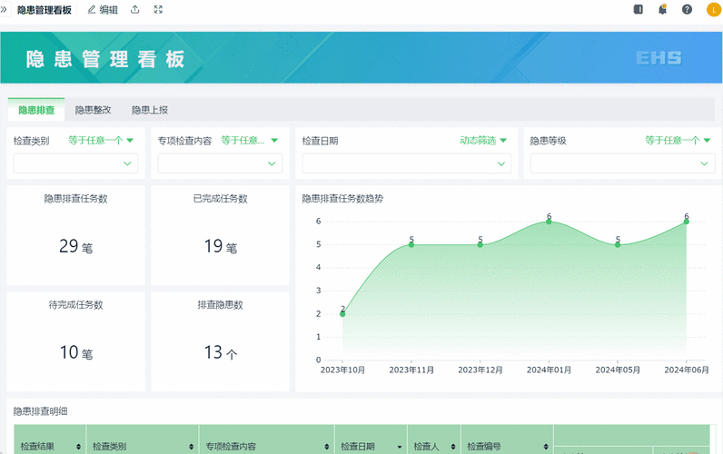
Task: Sort by 检查类别 column sort icon
Action: coord(191,446)
